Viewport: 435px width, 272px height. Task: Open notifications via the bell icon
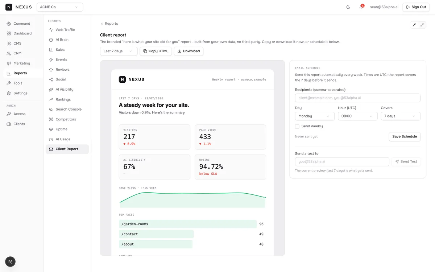point(361,7)
